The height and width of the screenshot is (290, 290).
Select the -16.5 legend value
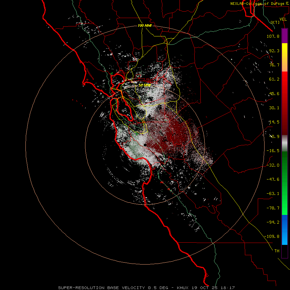[x=273, y=151]
